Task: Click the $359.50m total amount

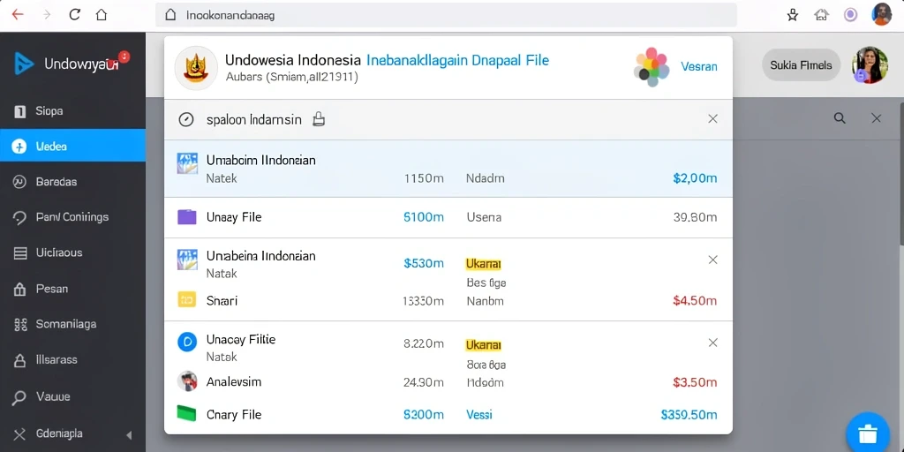Action: coord(689,415)
